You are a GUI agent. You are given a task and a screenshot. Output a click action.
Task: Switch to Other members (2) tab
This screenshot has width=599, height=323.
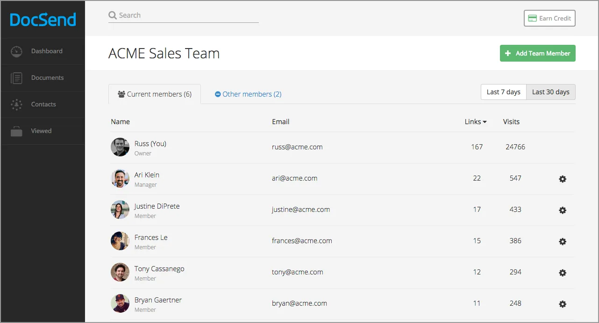point(248,94)
